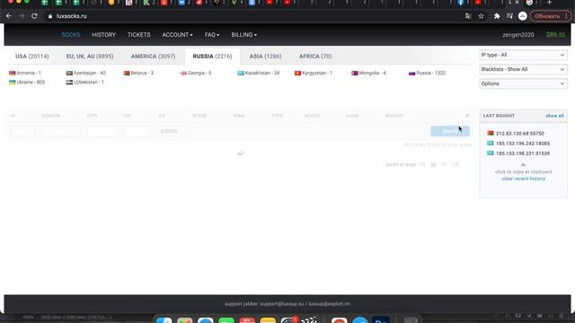Collapse Last Bought list with up chevron
575x323 pixels.
[x=523, y=165]
